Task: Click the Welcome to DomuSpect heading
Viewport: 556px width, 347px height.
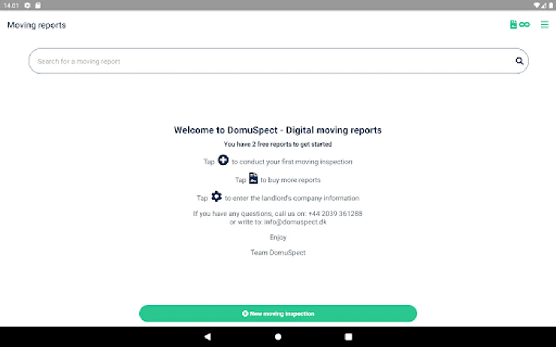Action: (x=278, y=130)
